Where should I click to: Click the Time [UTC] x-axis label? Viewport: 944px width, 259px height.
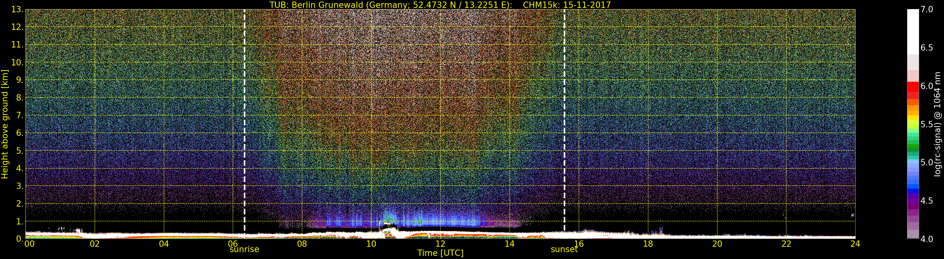pos(440,253)
